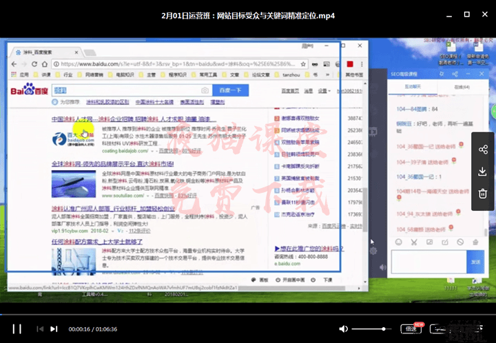Open the 应用 apps bookmark shortcut
This screenshot has height=343, width=496.
pyautogui.click(x=20, y=74)
